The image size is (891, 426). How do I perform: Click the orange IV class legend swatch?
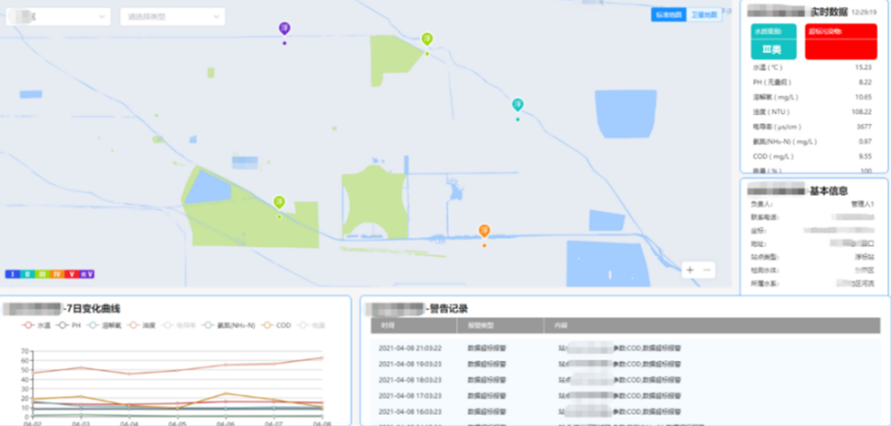coord(56,274)
